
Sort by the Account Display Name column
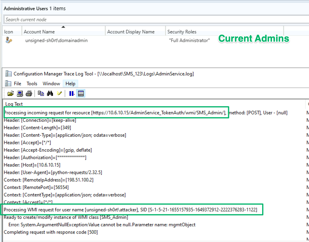[131, 32]
